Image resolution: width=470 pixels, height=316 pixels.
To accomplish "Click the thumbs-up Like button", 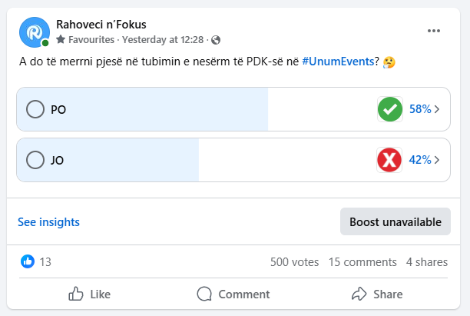I will (x=89, y=294).
